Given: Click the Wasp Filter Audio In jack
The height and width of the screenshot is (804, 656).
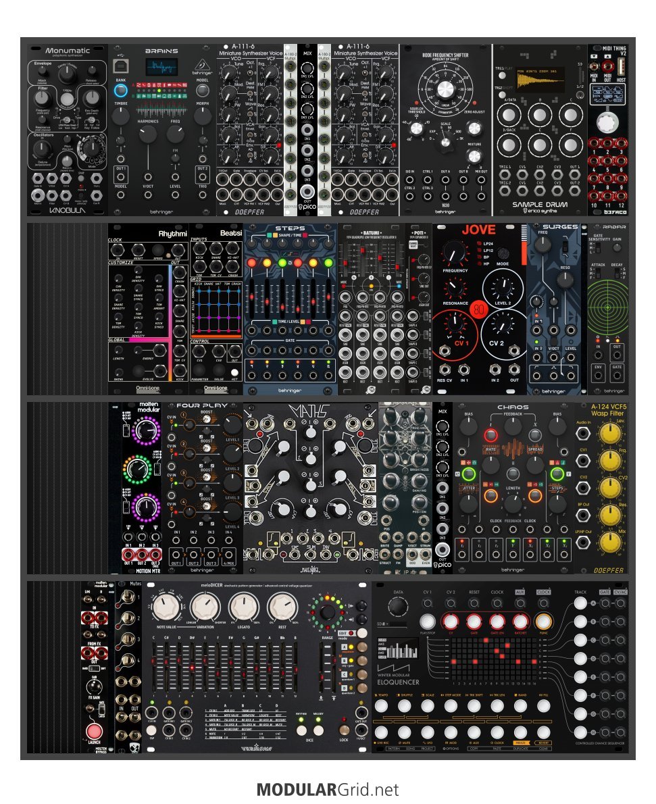Looking at the screenshot, I should coord(582,433).
